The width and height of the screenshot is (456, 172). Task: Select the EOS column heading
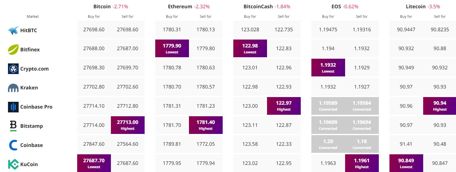pos(336,6)
